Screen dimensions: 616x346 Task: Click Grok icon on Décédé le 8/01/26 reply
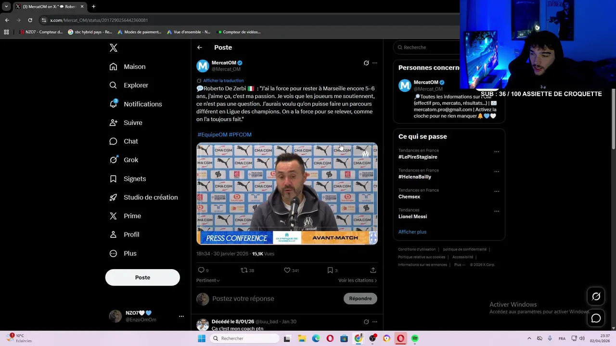(366, 321)
